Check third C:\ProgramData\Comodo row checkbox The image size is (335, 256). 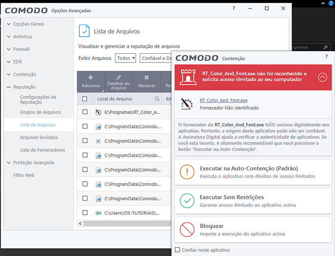tap(85, 155)
